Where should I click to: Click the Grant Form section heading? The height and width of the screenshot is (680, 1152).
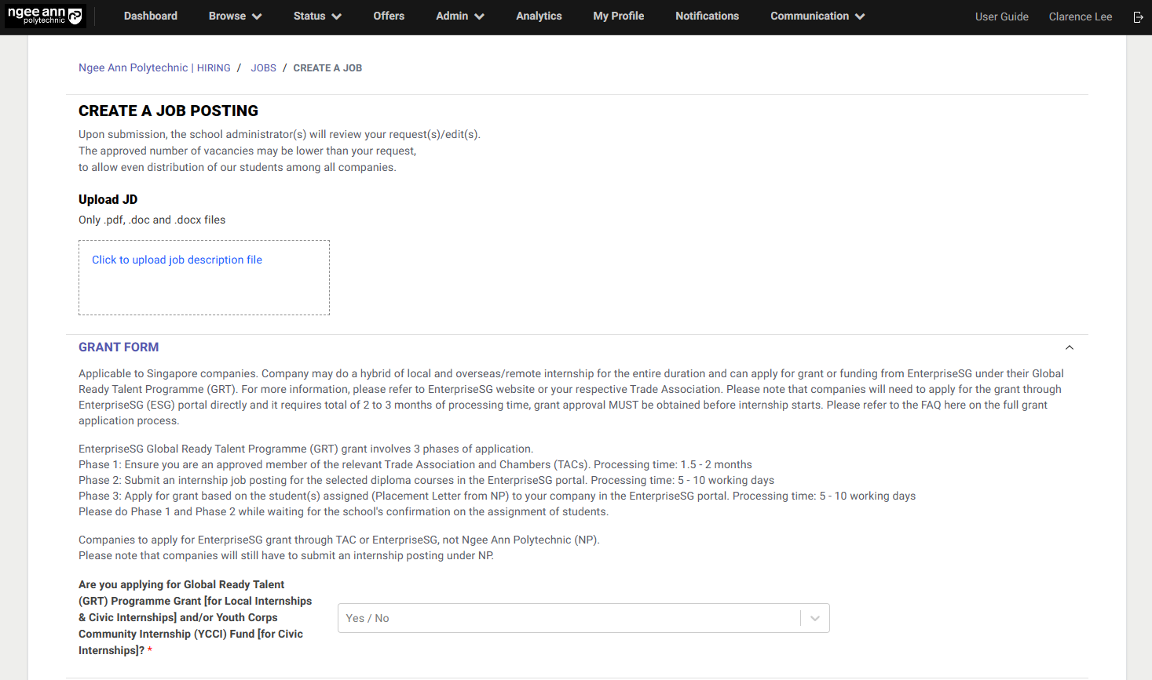[x=119, y=347]
